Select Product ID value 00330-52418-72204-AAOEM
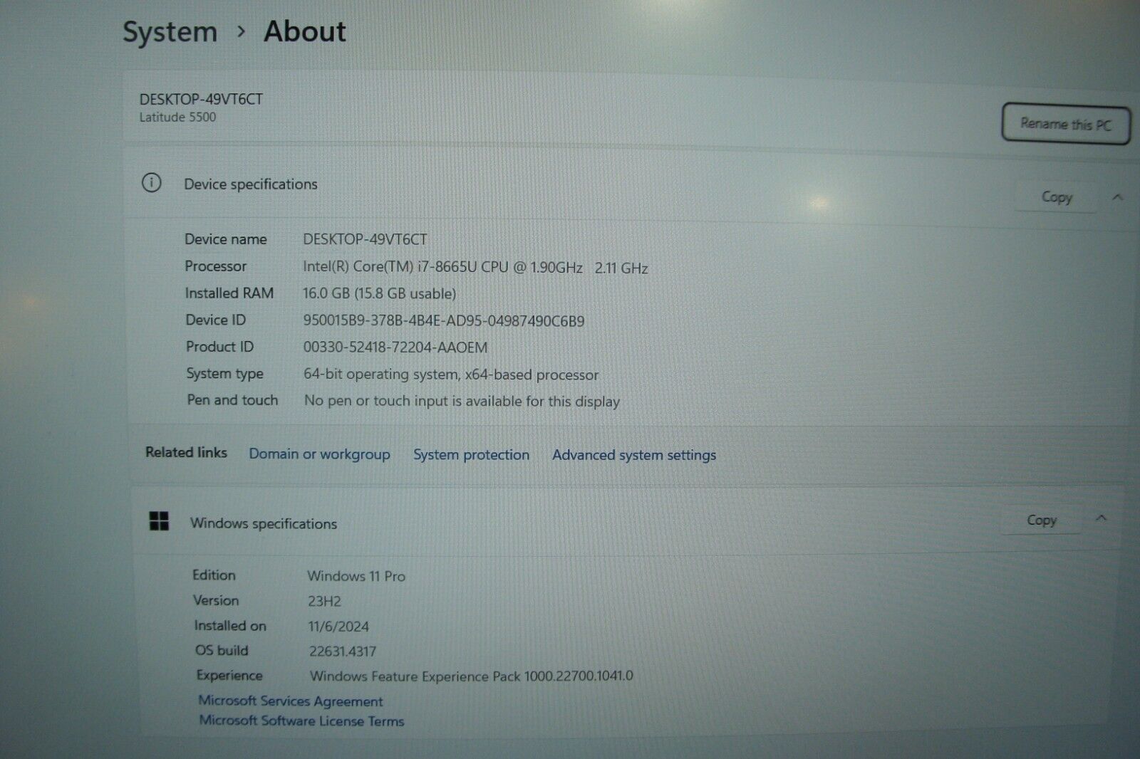Screen dimensions: 1140x759 [395, 347]
